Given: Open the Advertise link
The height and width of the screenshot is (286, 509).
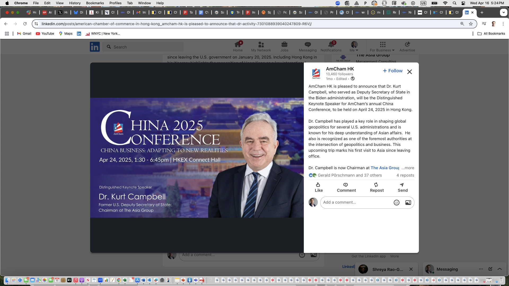Looking at the screenshot, I should point(407,47).
